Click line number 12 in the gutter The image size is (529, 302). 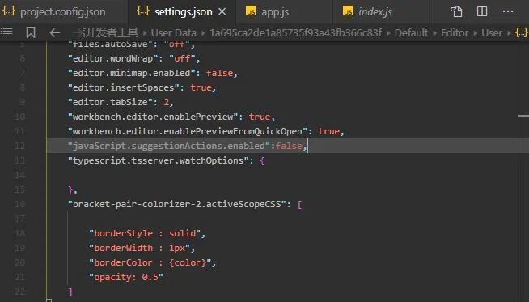coord(20,146)
